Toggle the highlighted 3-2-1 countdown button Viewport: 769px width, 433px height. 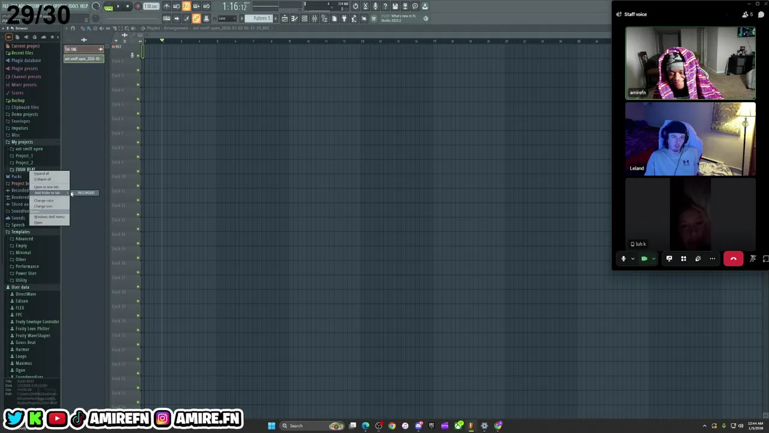186,7
